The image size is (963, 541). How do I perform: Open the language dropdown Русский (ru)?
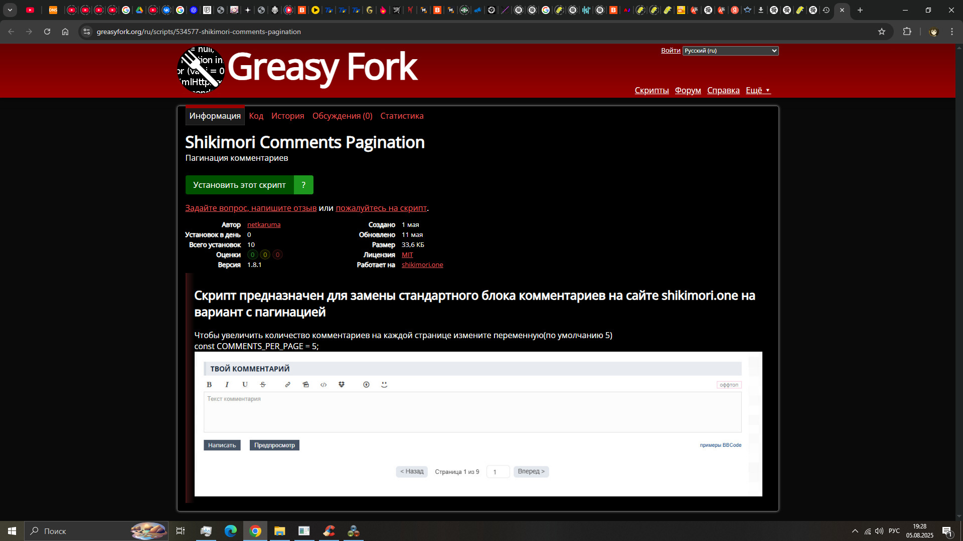pos(730,51)
